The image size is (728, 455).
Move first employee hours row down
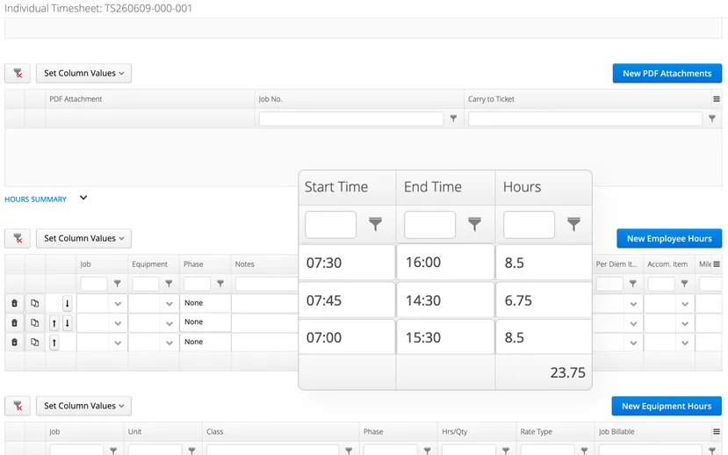(x=68, y=304)
